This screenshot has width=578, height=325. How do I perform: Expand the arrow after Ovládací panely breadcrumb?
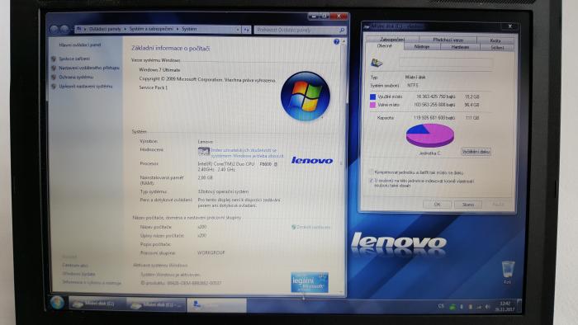pos(125,29)
